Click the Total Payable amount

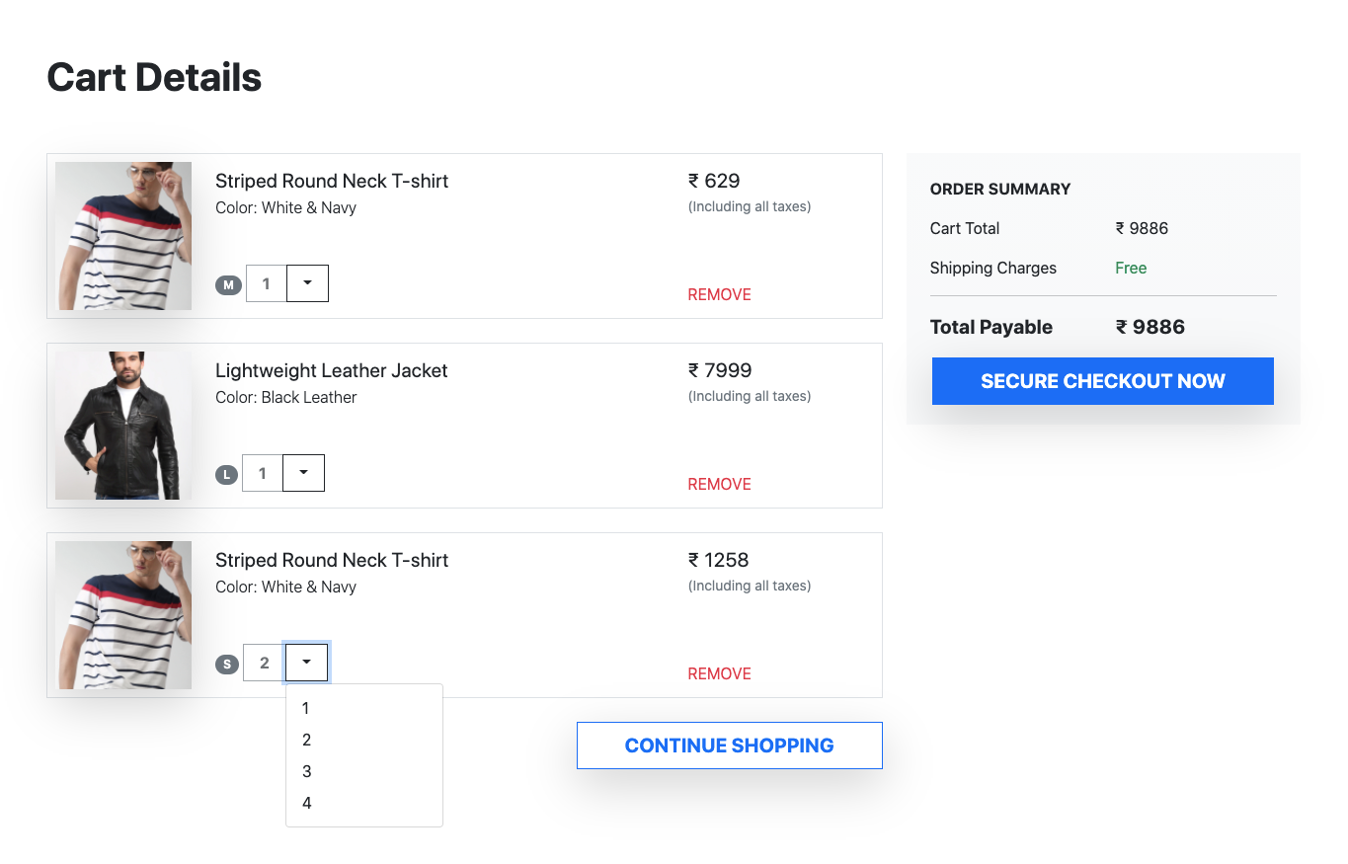[x=1150, y=326]
